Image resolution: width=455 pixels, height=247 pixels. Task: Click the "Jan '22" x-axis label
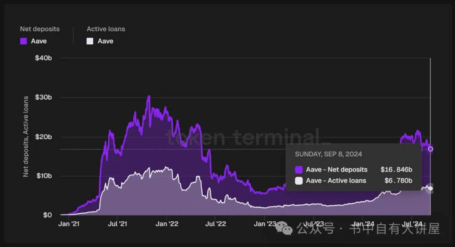[167, 224]
